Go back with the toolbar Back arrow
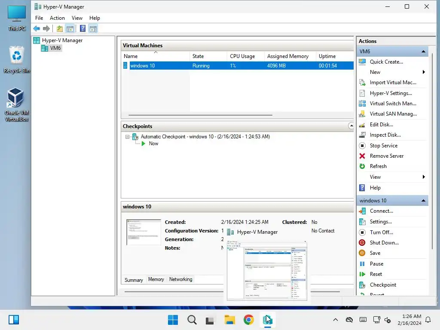This screenshot has height=330, width=440. point(37,28)
